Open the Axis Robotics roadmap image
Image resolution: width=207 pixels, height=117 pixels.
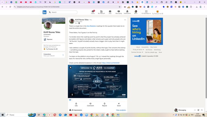point(97,81)
